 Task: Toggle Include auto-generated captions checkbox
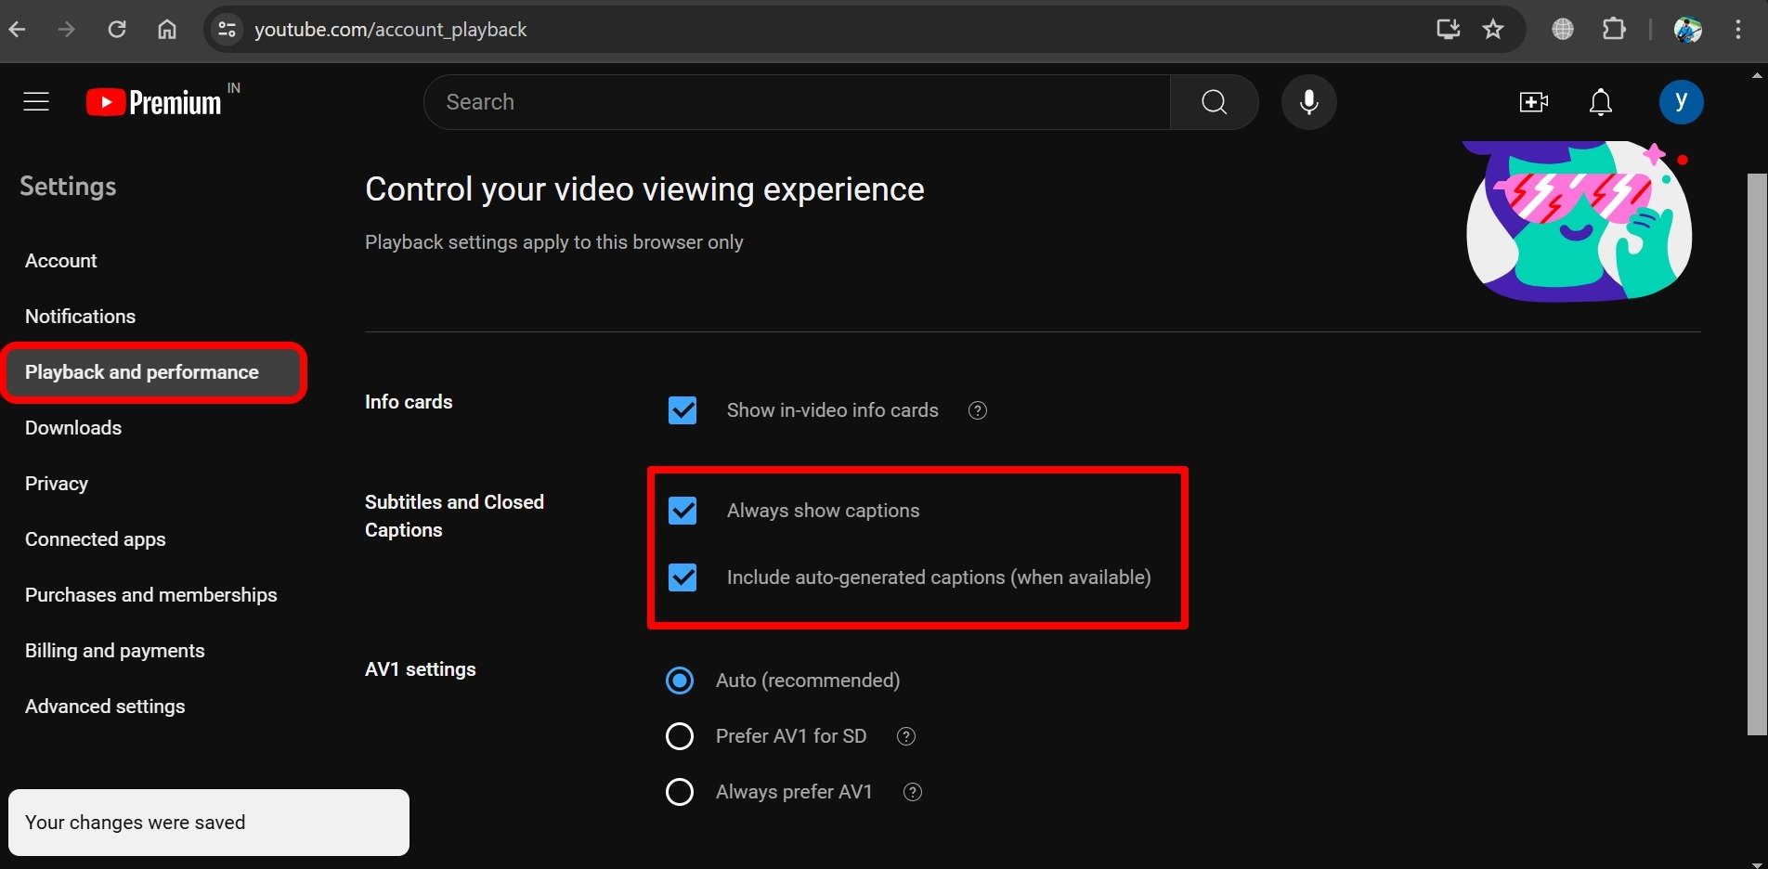tap(682, 577)
